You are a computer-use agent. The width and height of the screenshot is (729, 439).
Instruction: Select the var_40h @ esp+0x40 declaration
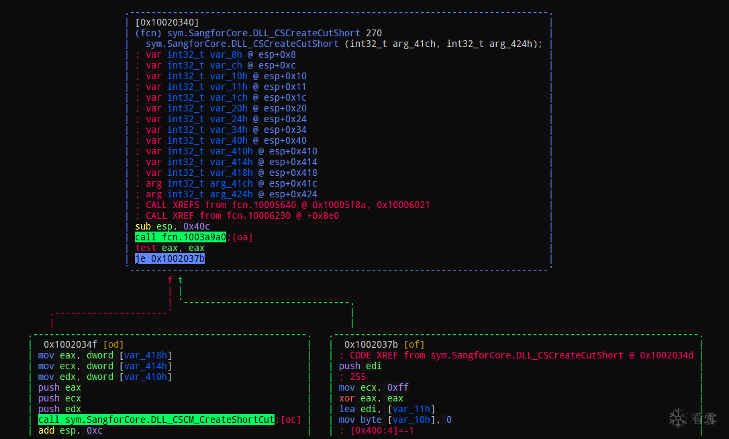pos(221,140)
